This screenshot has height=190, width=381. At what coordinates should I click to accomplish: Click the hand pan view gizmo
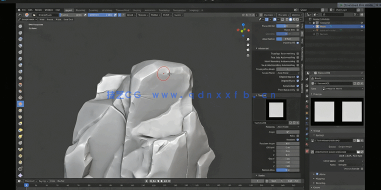[248, 44]
